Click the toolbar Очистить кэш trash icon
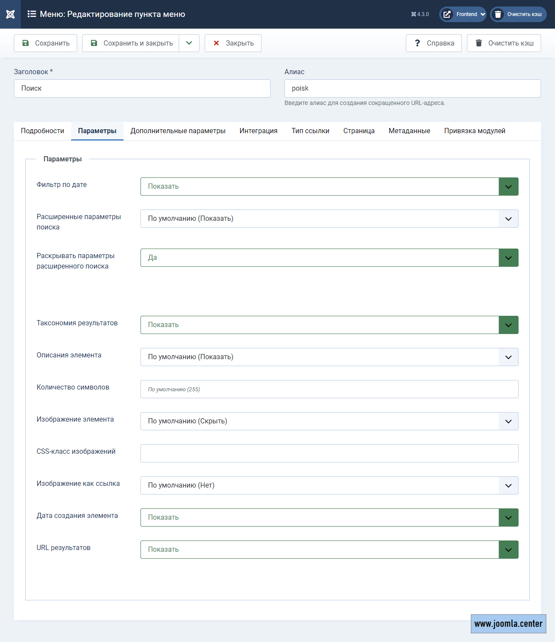 pos(479,43)
